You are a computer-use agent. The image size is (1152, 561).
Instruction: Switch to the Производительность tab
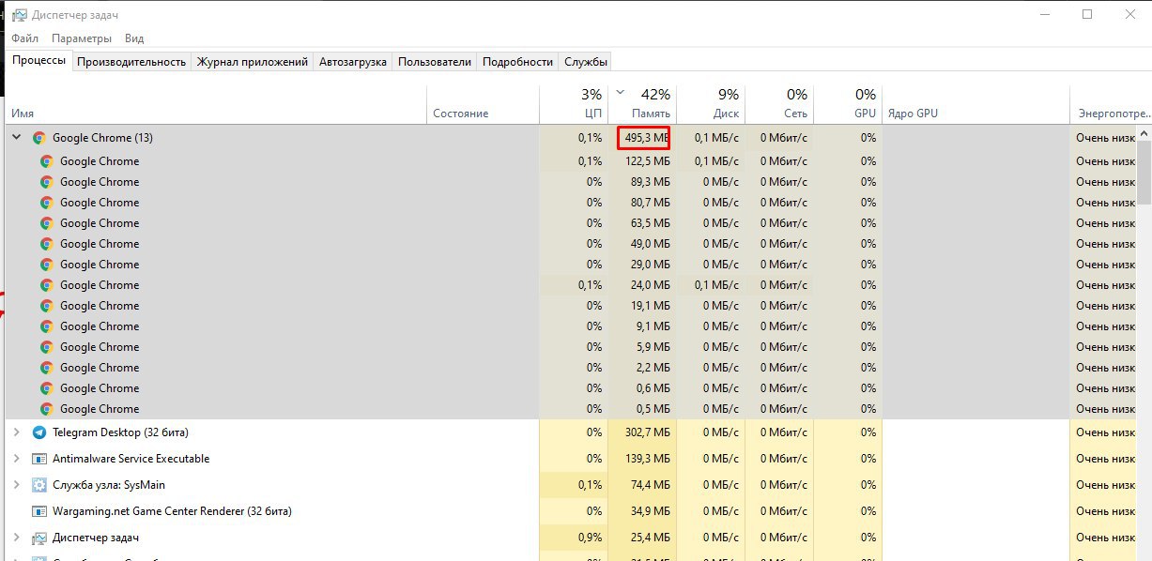(x=131, y=62)
